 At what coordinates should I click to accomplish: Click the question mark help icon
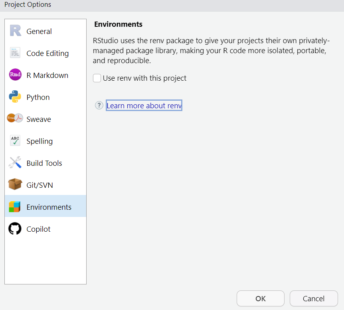point(99,105)
